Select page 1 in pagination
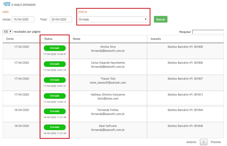Viewport: 227px width, 146px height. point(203,142)
